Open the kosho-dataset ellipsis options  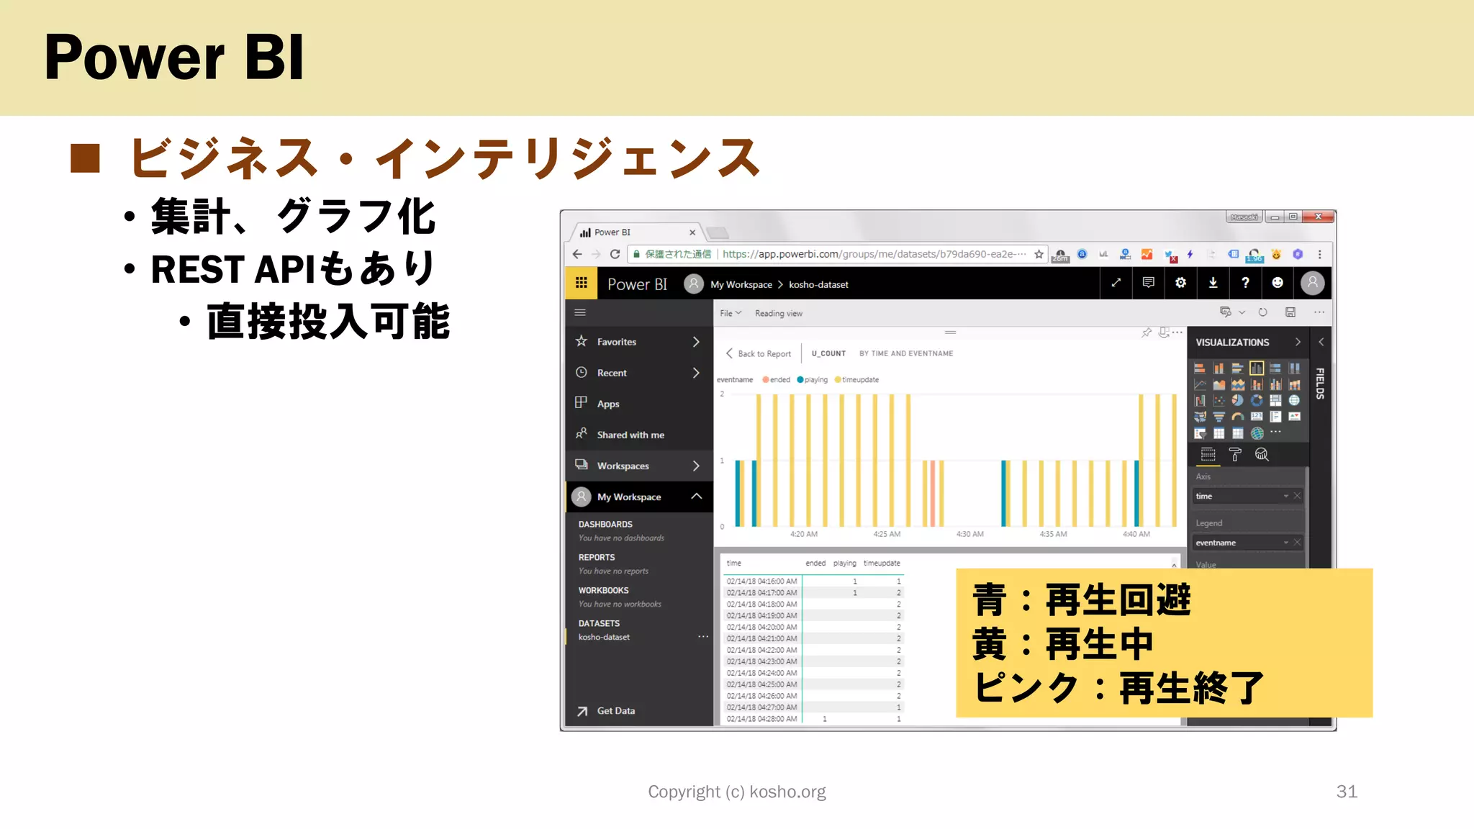703,637
